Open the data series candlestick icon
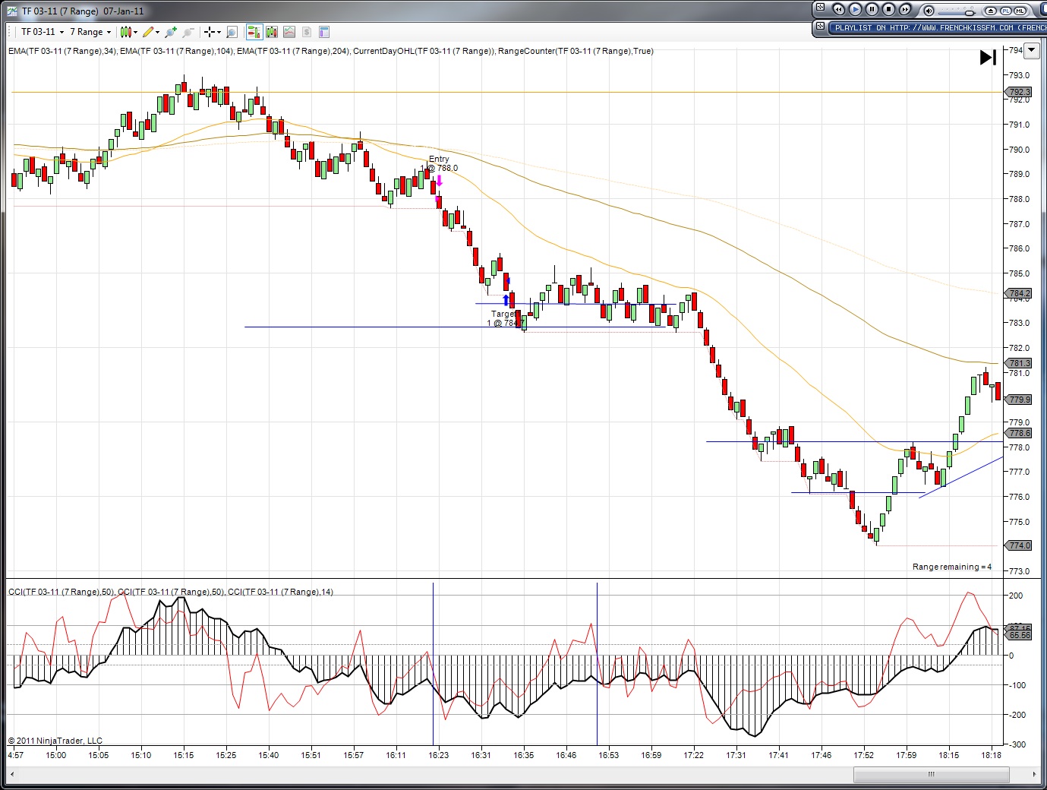1047x790 pixels. point(271,32)
